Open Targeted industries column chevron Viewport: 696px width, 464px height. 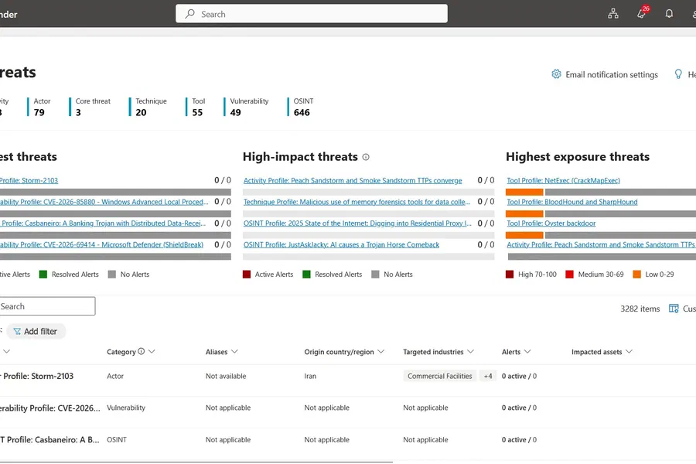470,352
